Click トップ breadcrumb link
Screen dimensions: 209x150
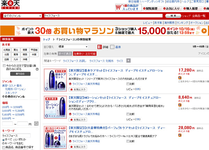click(x=47, y=40)
